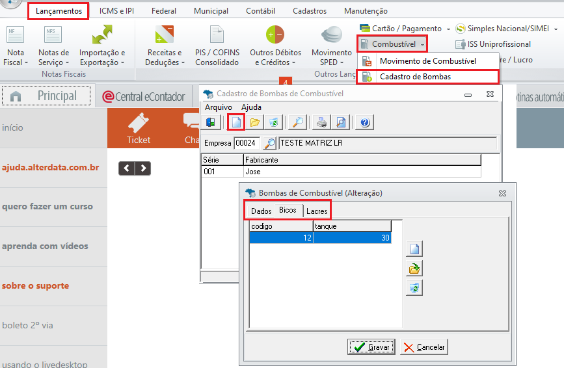
Task: Open the Federal ribbon tab
Action: tap(164, 11)
